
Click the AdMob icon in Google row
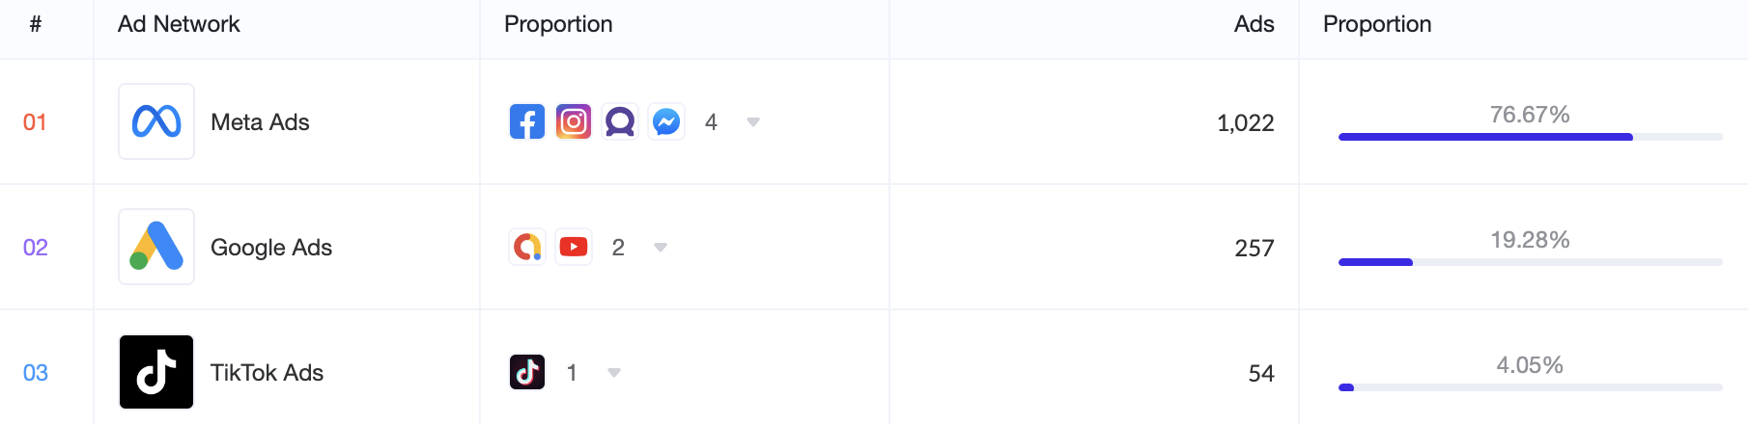click(x=527, y=247)
